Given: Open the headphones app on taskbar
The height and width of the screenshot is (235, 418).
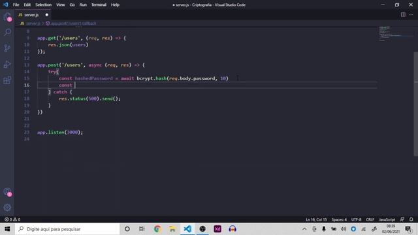Looking at the screenshot, I should [233, 229].
